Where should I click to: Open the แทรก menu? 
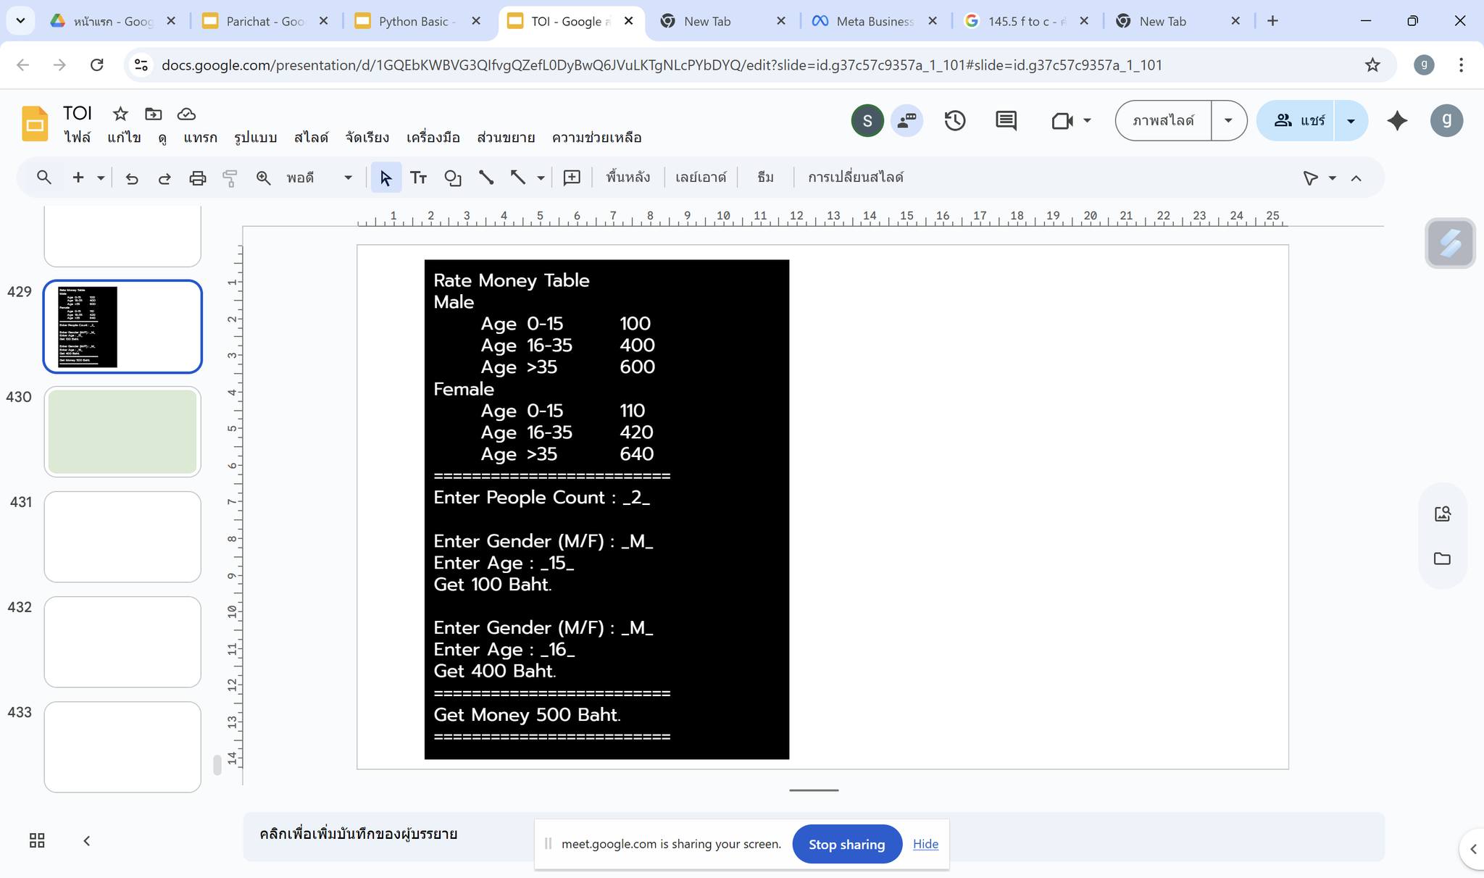click(x=200, y=138)
